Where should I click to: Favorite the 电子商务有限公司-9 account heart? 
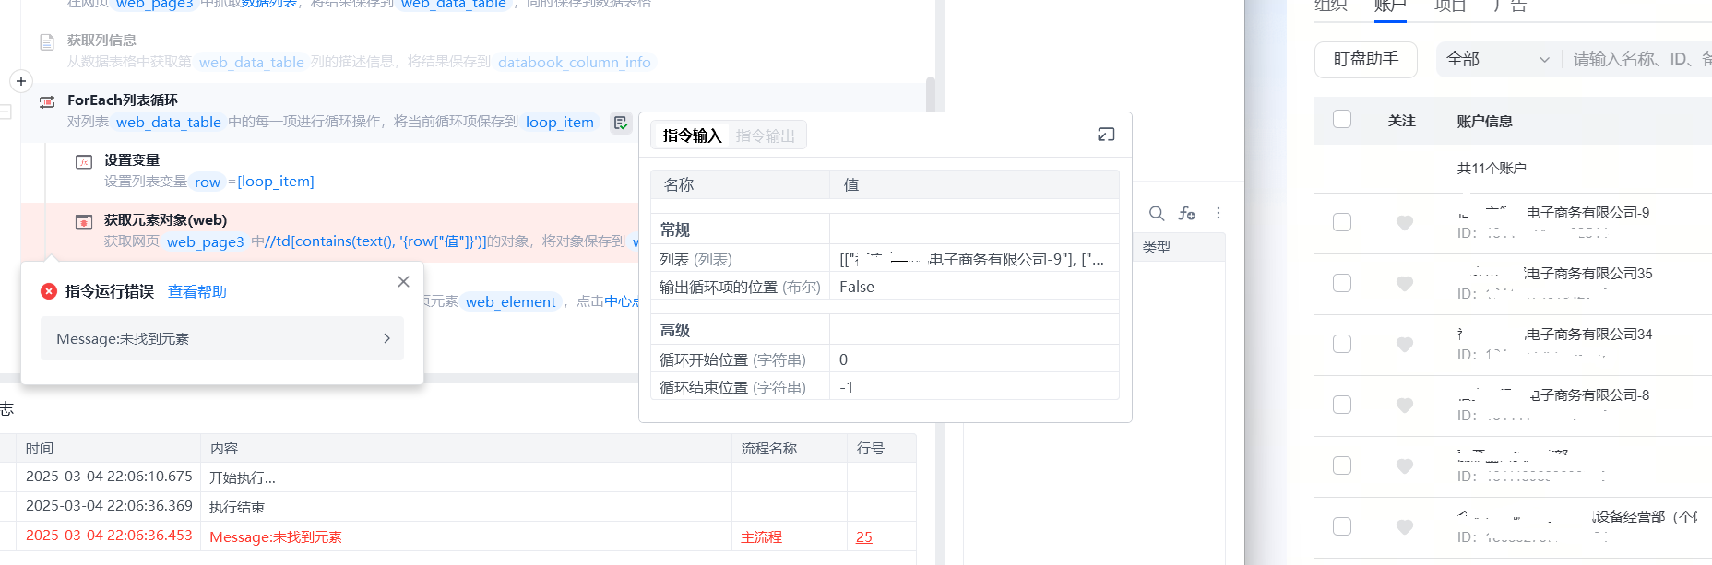click(x=1404, y=223)
